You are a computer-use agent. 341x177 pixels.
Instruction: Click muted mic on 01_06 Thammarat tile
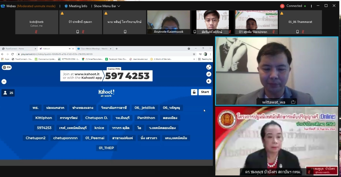coord(303,31)
